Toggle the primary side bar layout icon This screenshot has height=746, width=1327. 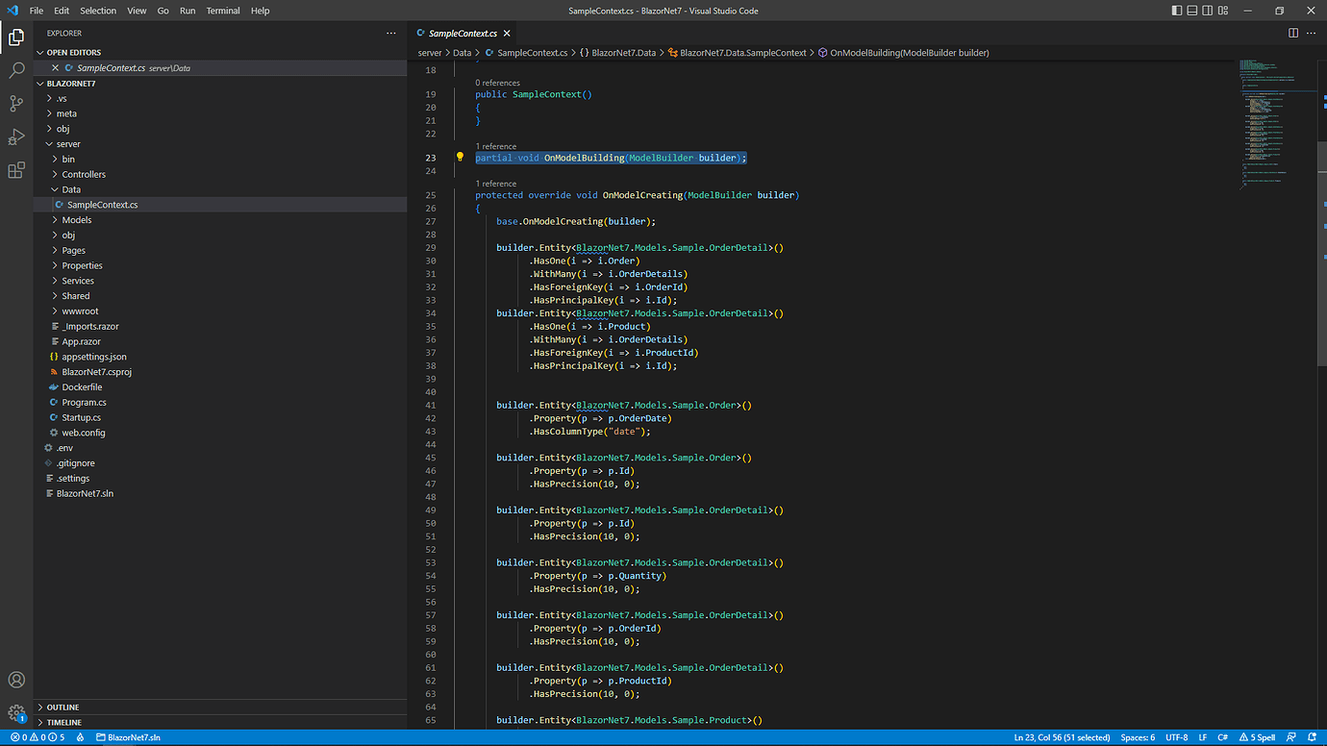pyautogui.click(x=1178, y=11)
